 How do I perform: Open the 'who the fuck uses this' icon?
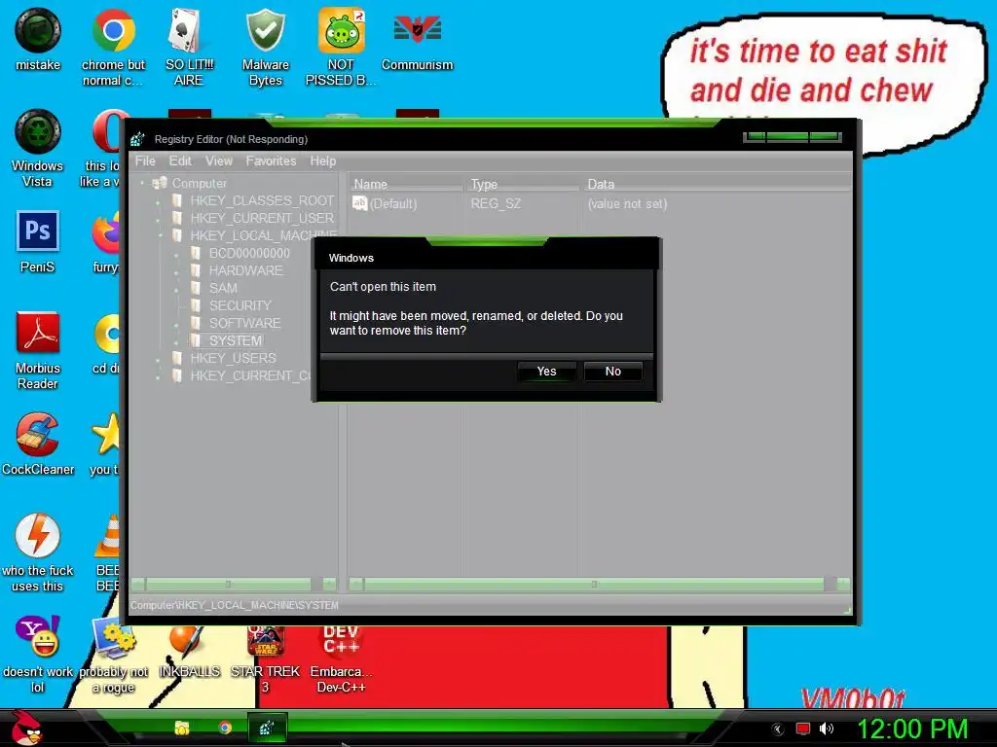tap(38, 552)
